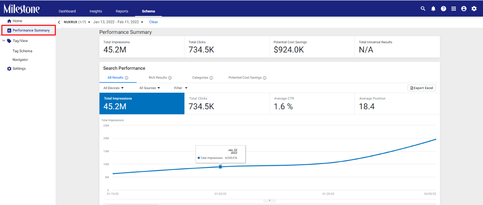Open the All Sources dropdown

150,88
